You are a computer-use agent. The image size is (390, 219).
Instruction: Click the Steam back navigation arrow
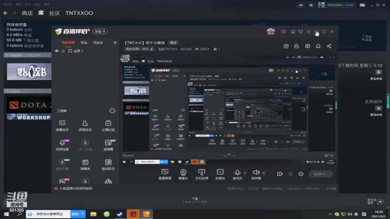tap(5, 13)
